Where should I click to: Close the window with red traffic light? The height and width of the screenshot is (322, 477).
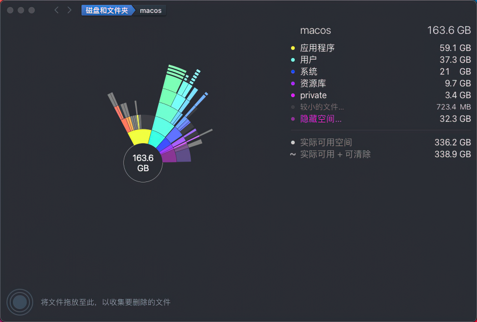pyautogui.click(x=10, y=10)
